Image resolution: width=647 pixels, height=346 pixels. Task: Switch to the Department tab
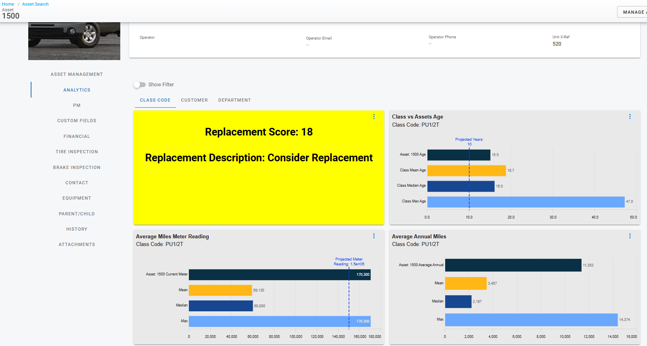click(x=235, y=100)
